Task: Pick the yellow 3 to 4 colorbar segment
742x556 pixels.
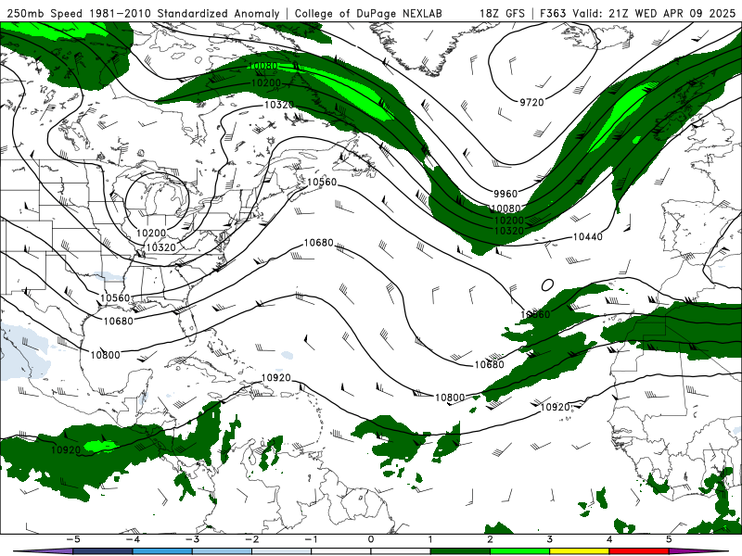Action: (x=579, y=551)
